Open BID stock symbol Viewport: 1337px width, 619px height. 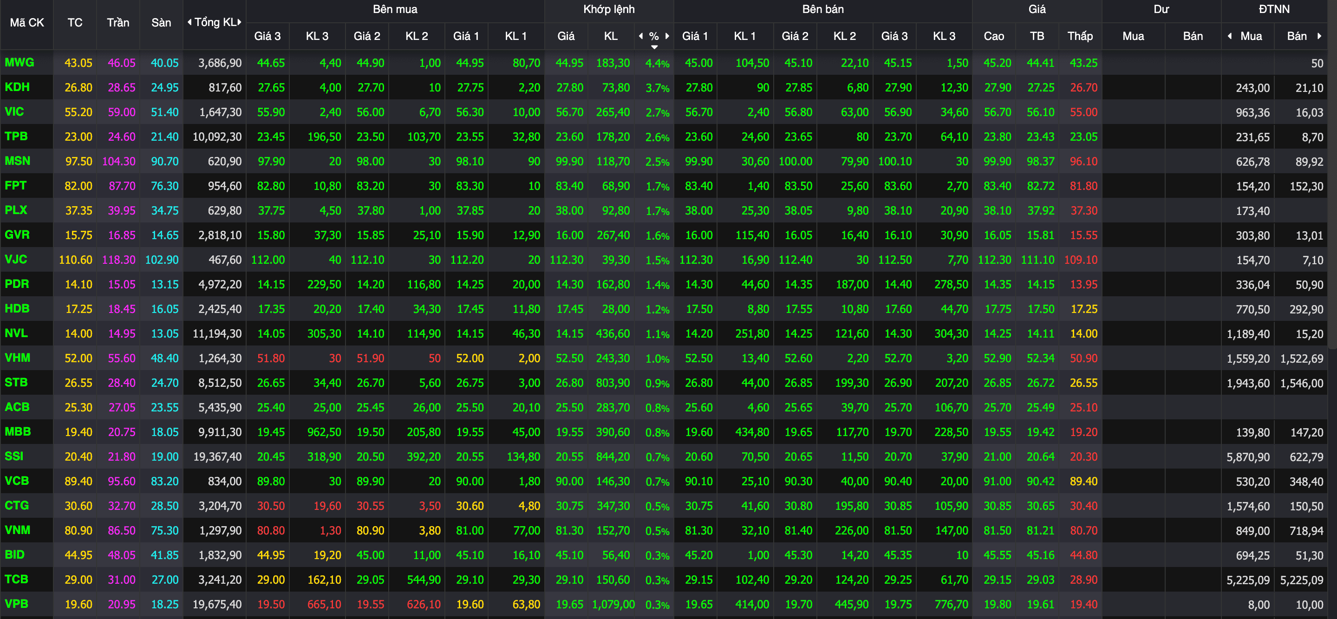(14, 554)
